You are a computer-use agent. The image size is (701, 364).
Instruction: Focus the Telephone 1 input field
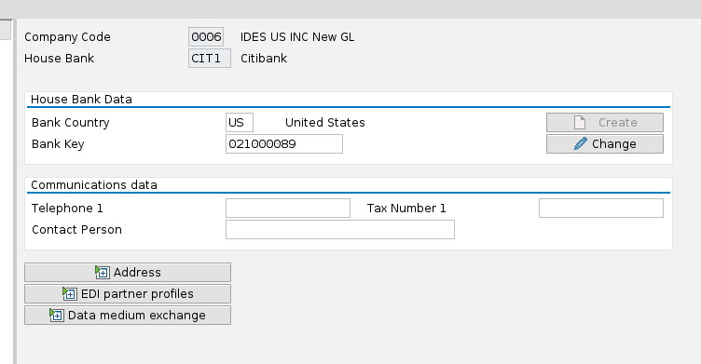point(288,209)
